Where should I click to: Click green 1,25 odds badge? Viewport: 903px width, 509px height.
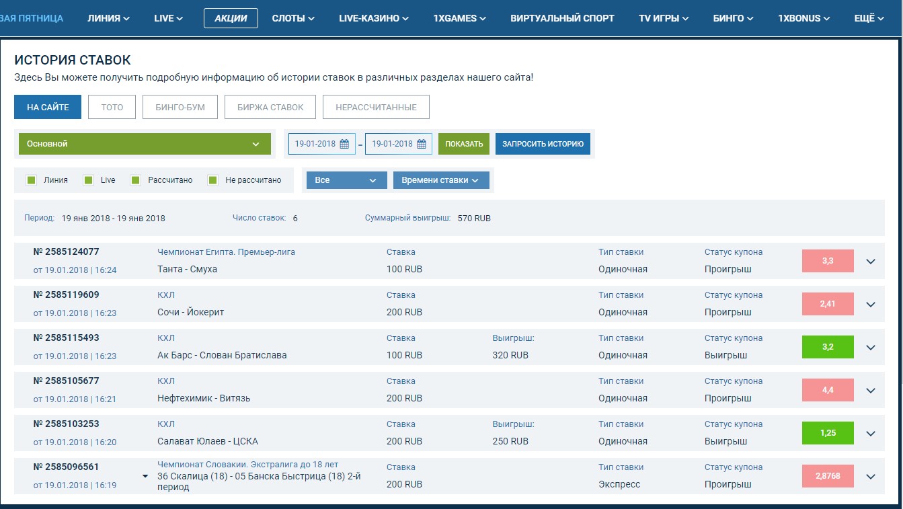[828, 433]
